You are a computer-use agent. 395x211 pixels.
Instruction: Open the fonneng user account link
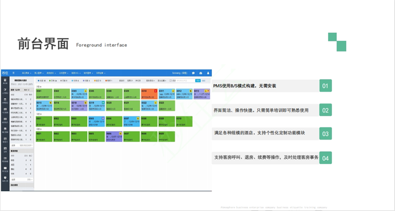179,73
